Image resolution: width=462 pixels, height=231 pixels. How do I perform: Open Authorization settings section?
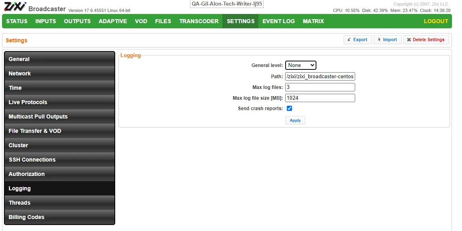(x=60, y=174)
